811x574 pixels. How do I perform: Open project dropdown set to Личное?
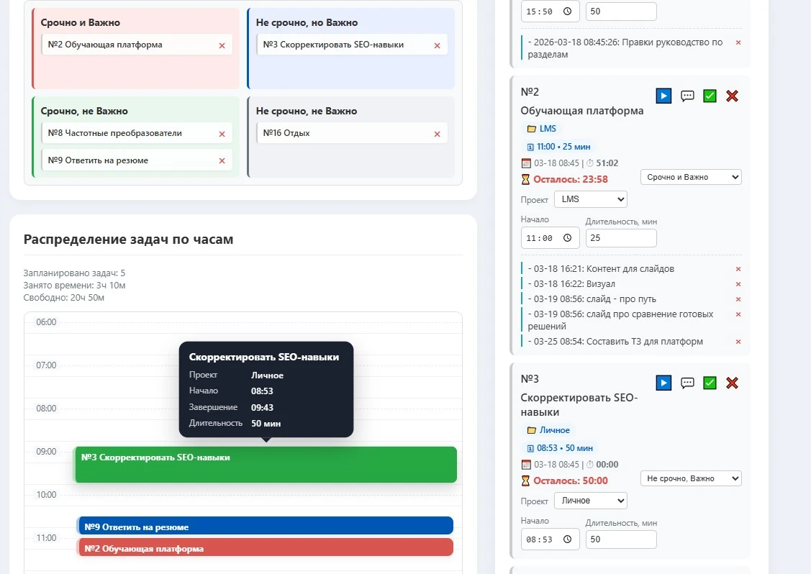click(591, 501)
